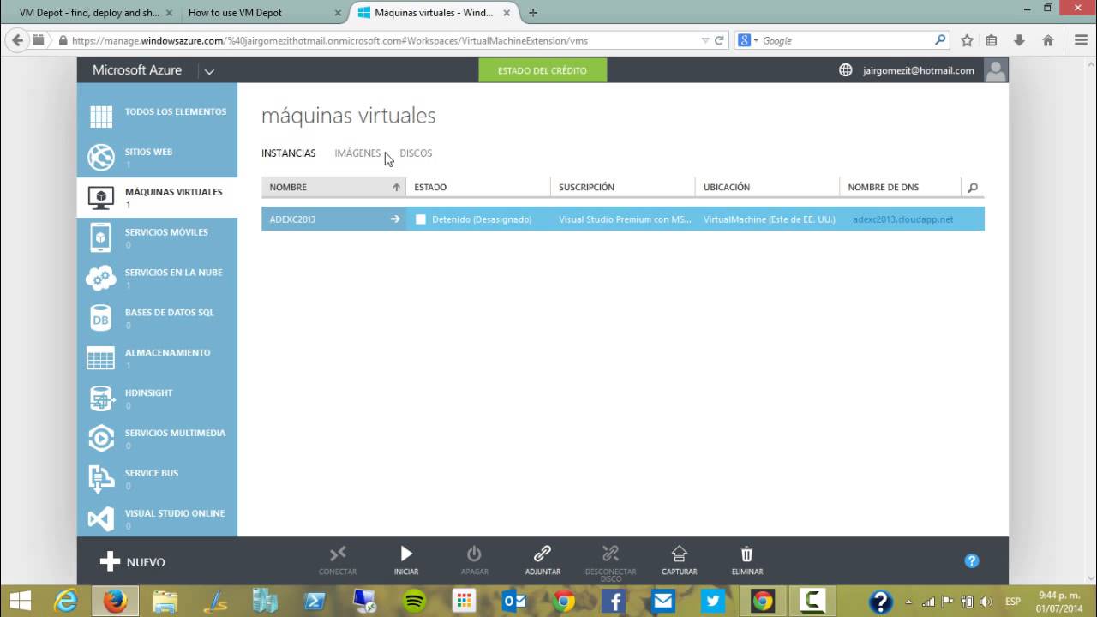Viewport: 1097px width, 617px height.
Task: Open Service Bus sidebar section
Action: coord(157,479)
